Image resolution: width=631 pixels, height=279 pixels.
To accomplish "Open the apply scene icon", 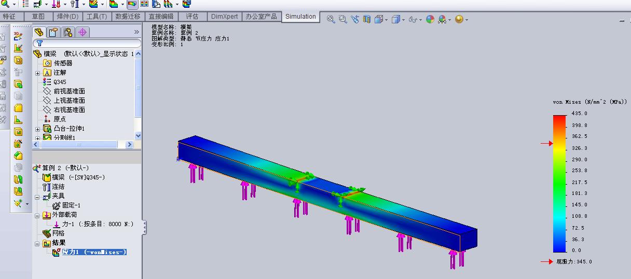I will coord(442,19).
